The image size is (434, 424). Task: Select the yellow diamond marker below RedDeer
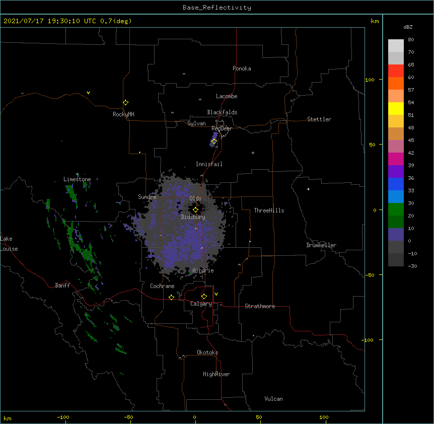tap(214, 142)
